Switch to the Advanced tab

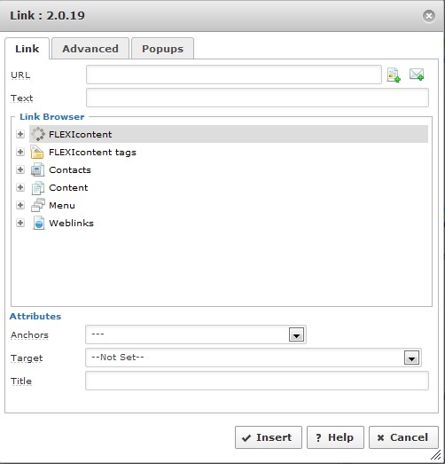[90, 49]
